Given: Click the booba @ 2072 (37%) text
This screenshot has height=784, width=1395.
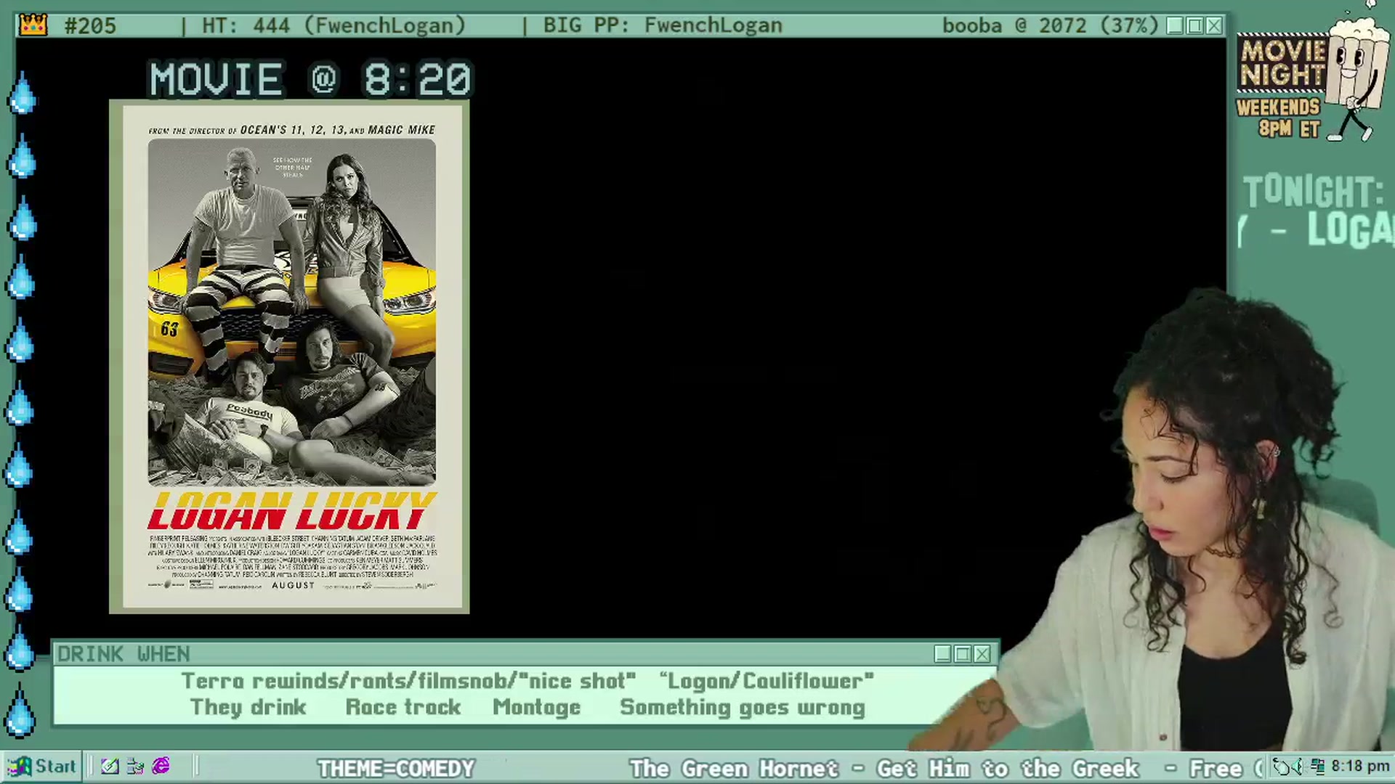Looking at the screenshot, I should coord(1050,25).
